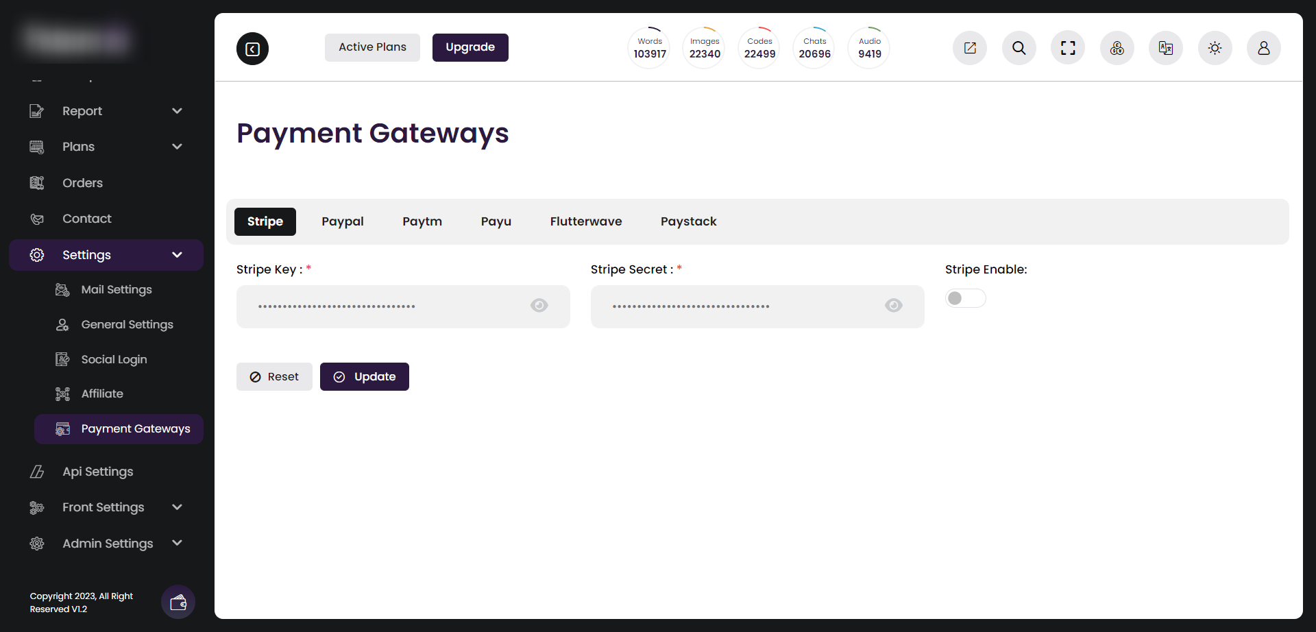Enable the Stripe Enable switch

[965, 297]
